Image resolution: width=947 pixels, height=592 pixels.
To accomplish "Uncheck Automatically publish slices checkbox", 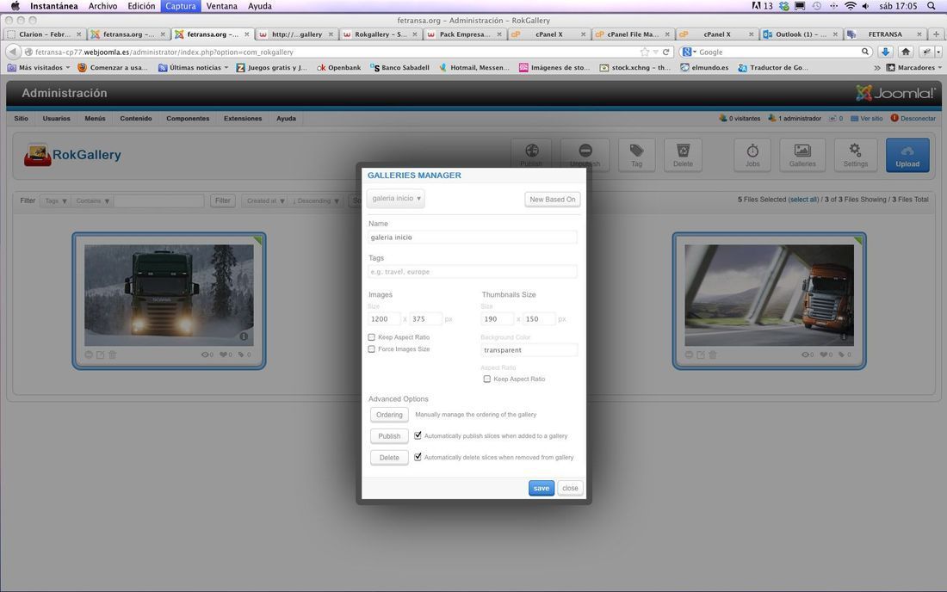I will 418,435.
